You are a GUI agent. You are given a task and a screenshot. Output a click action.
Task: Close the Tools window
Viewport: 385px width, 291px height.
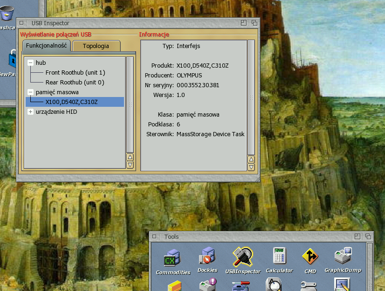coord(154,236)
